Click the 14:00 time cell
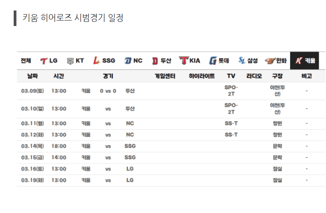 [x=59, y=157]
